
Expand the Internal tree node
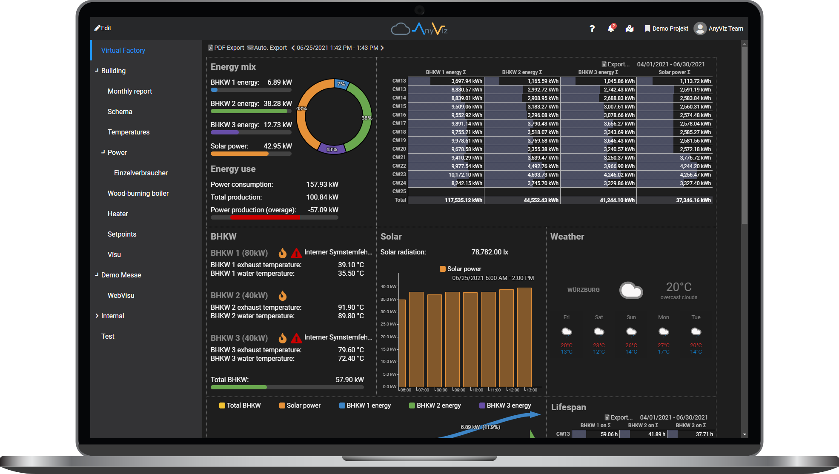[97, 316]
